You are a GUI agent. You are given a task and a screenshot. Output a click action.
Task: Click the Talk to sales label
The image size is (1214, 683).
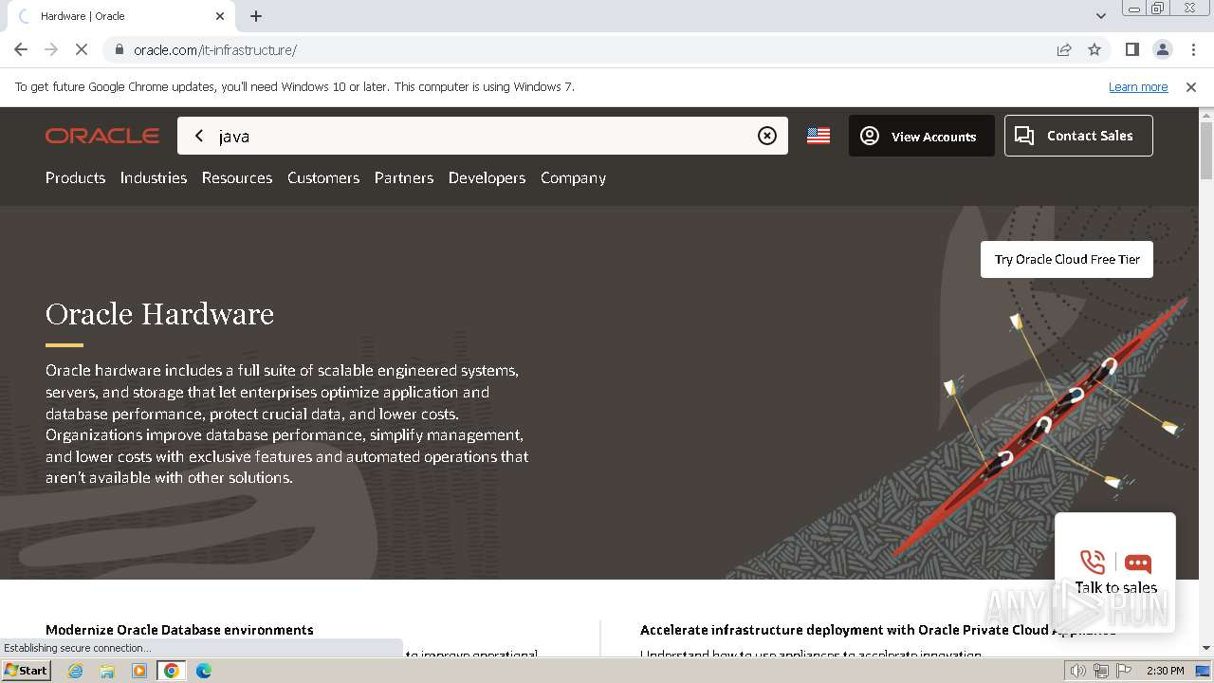1115,587
